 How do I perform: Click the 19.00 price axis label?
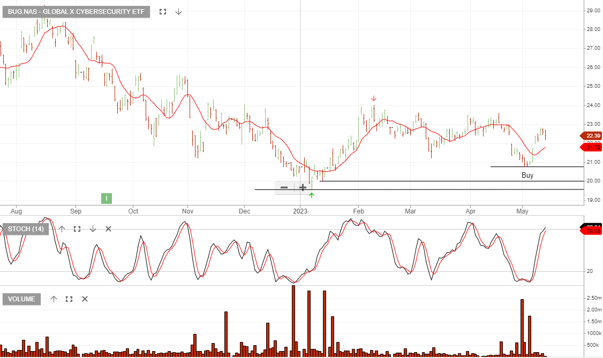click(593, 200)
